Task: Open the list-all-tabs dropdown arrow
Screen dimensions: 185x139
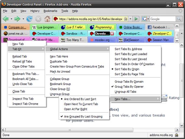Action: pyautogui.click(x=182, y=34)
